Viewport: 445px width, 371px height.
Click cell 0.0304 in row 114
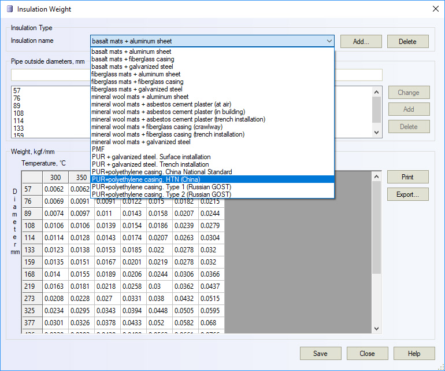click(212, 238)
